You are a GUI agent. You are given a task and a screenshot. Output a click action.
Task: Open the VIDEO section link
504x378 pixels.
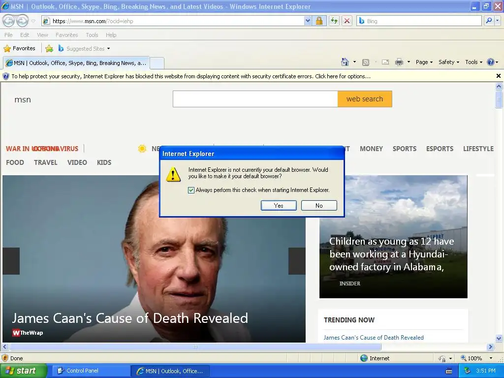[77, 162]
